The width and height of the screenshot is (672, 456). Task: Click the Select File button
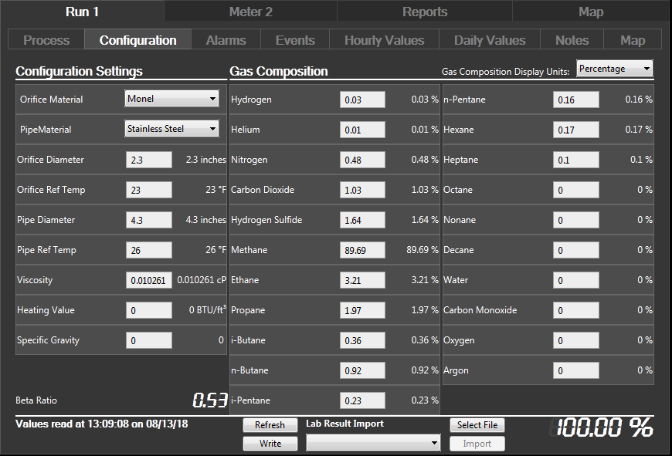[x=477, y=425]
